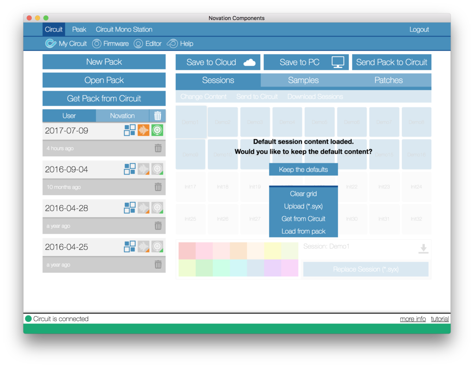Viewport: 474px width, 367px height.
Task: Click the cloud icon on Save to Cloud
Action: click(x=249, y=62)
